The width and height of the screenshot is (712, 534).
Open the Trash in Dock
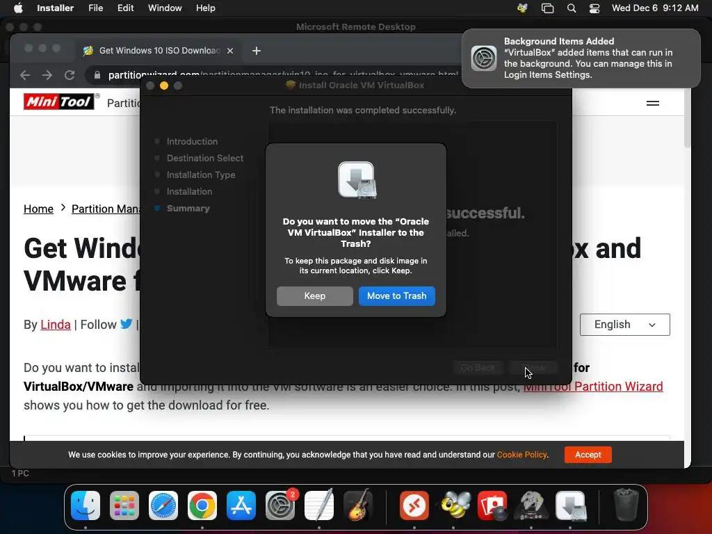click(x=626, y=505)
